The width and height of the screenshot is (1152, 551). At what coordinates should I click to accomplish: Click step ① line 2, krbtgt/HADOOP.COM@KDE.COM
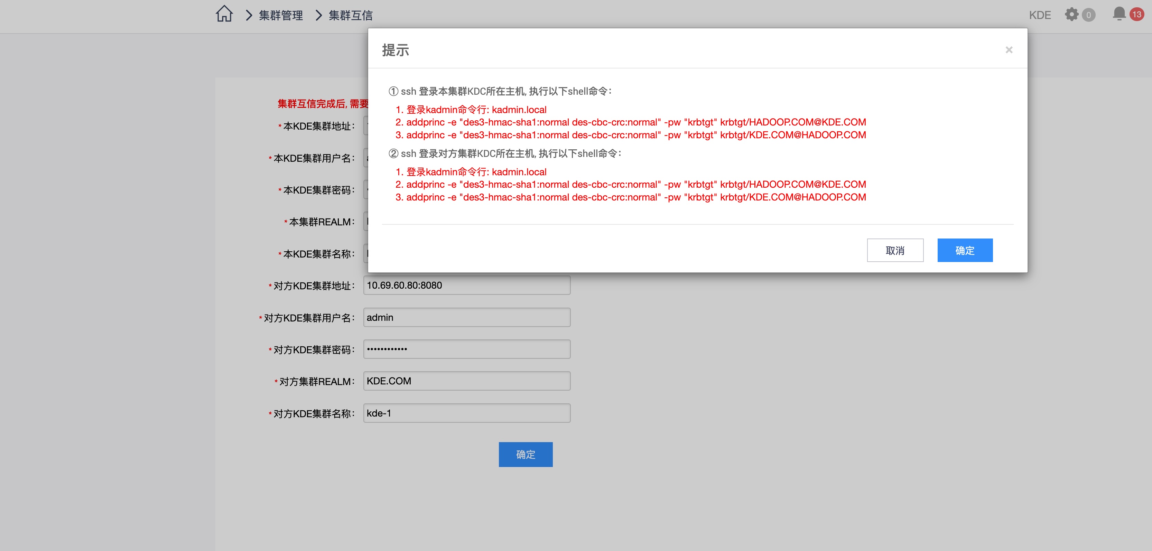click(x=631, y=122)
